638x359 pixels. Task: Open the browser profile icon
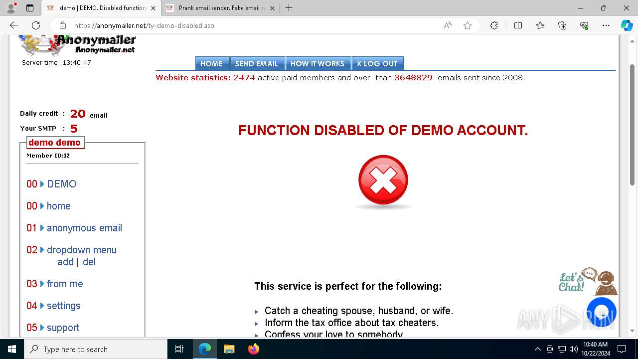pyautogui.click(x=11, y=8)
